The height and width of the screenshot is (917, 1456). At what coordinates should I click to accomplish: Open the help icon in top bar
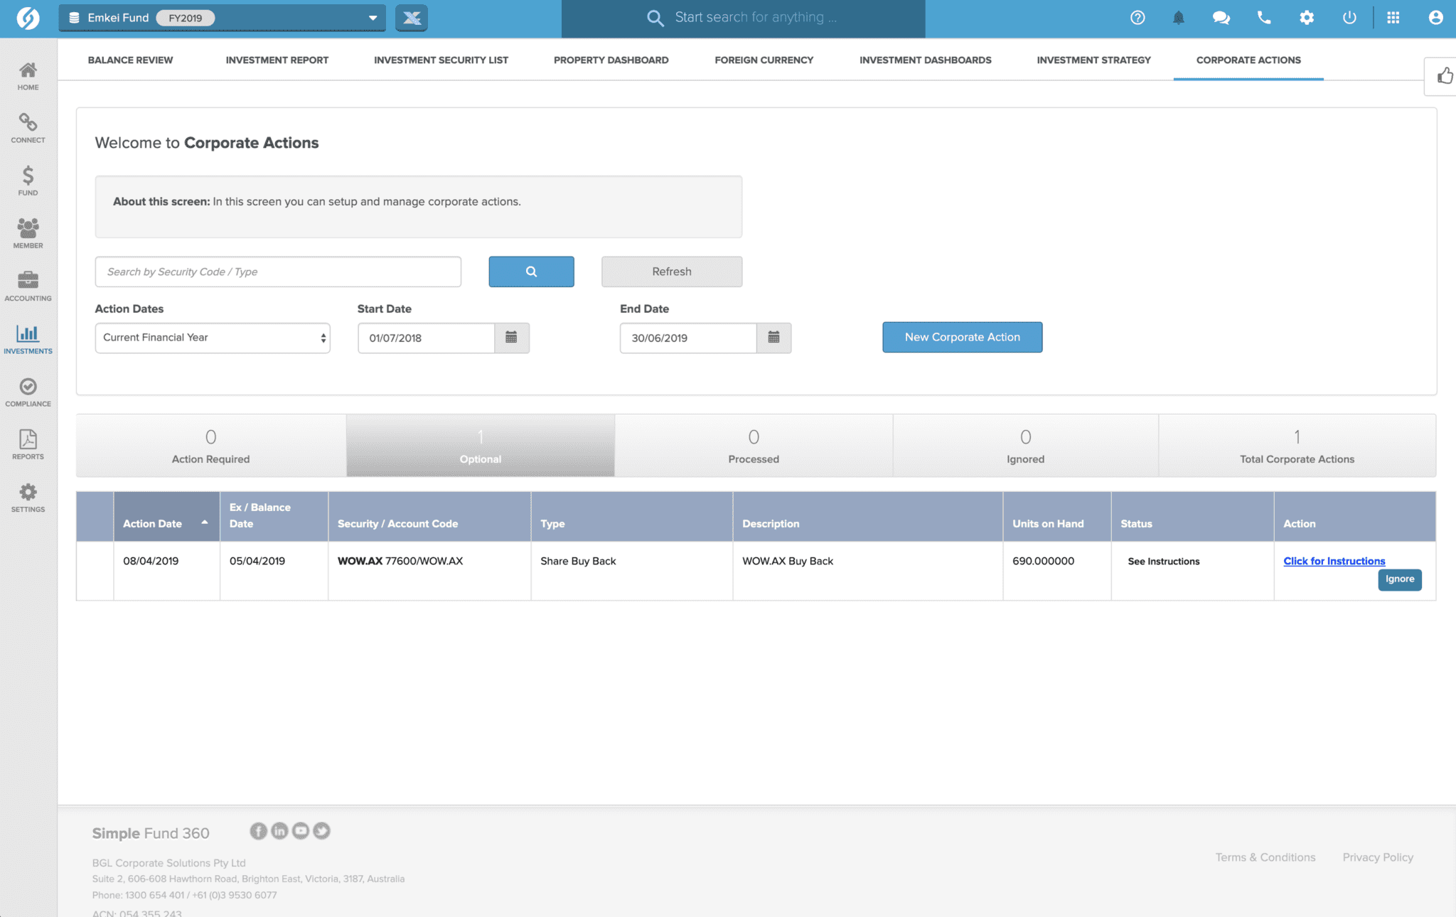1136,18
